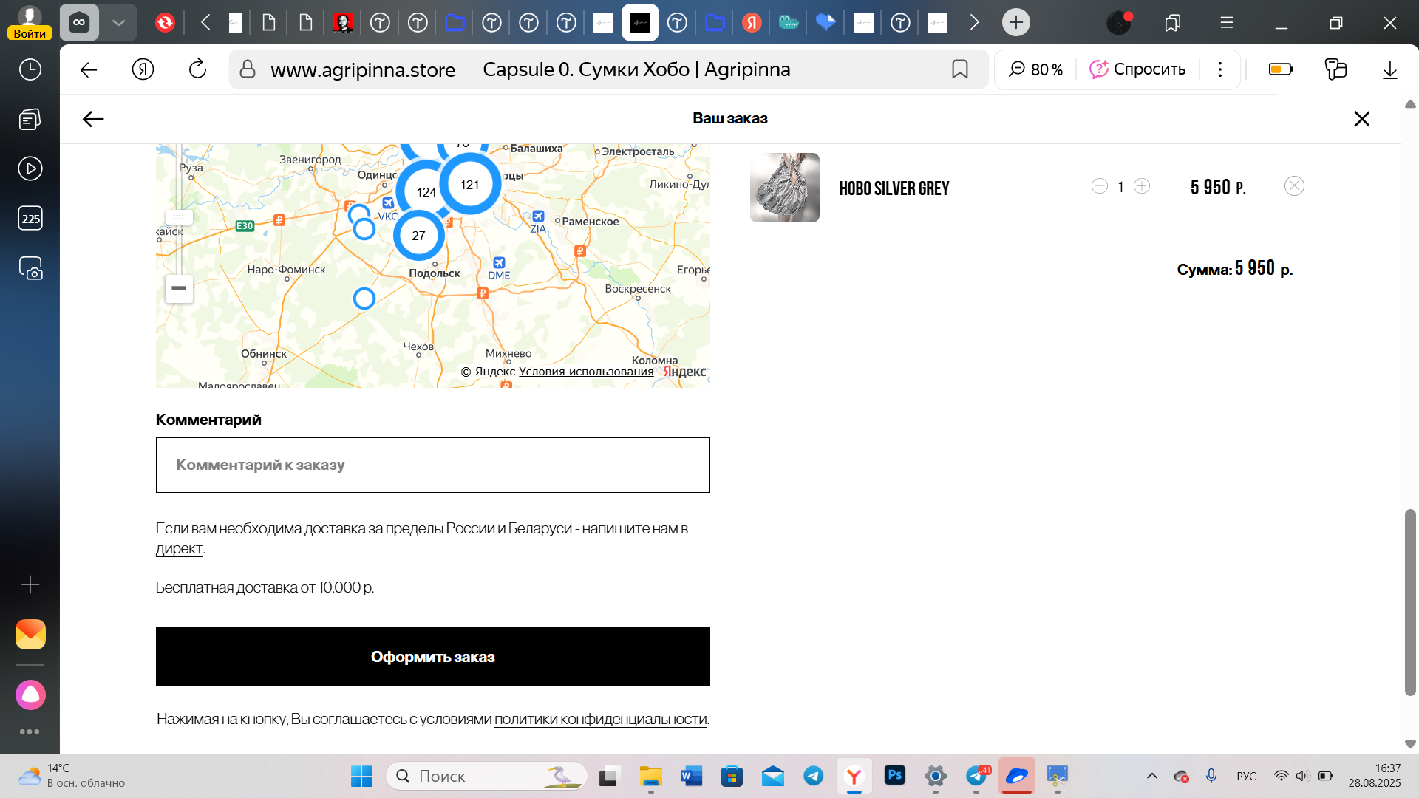Launch Alice assistant purple icon
Image resolution: width=1419 pixels, height=798 pixels.
pos(30,695)
